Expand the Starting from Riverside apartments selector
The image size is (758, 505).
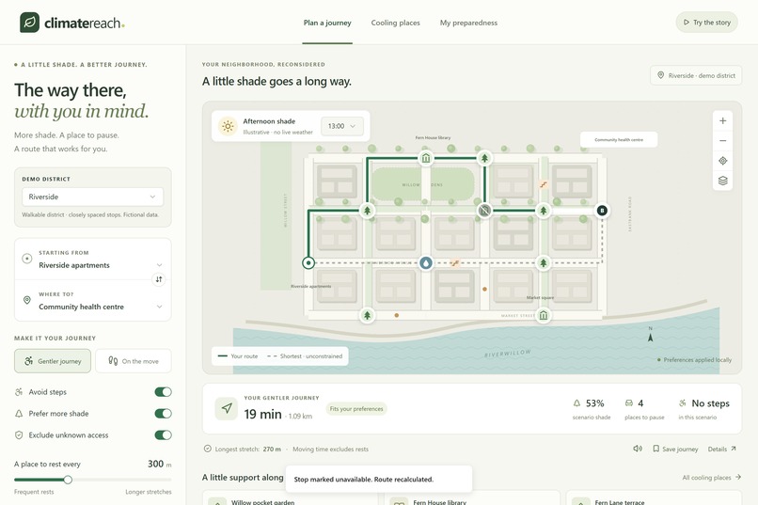(93, 260)
